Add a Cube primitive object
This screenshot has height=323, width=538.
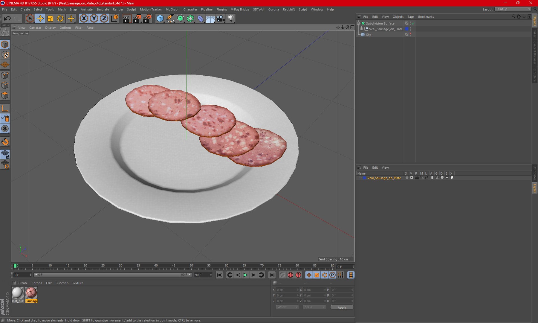coord(160,19)
